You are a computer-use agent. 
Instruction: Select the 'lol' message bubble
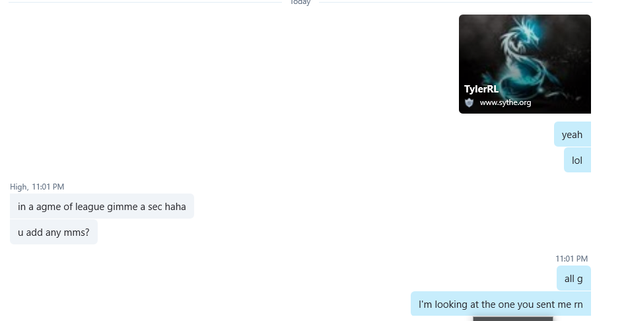click(577, 160)
